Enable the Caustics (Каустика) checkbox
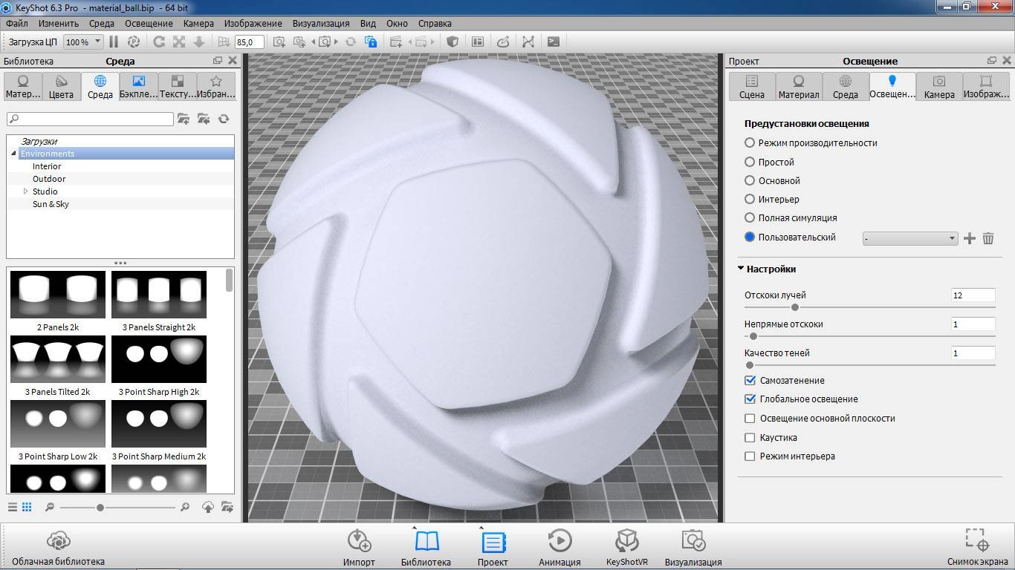This screenshot has height=570, width=1015. click(x=750, y=437)
